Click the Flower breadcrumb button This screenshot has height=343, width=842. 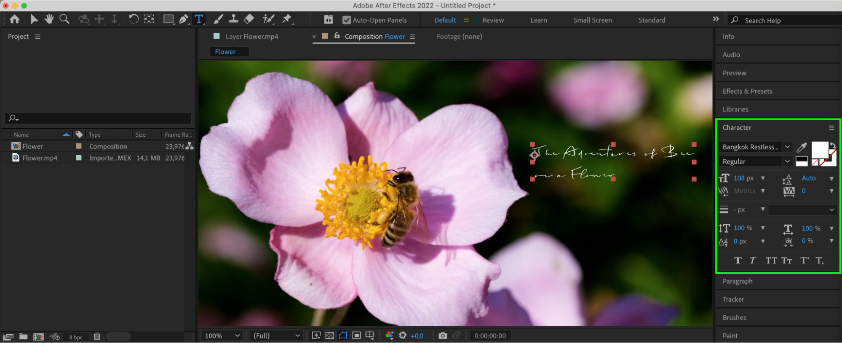click(x=229, y=52)
